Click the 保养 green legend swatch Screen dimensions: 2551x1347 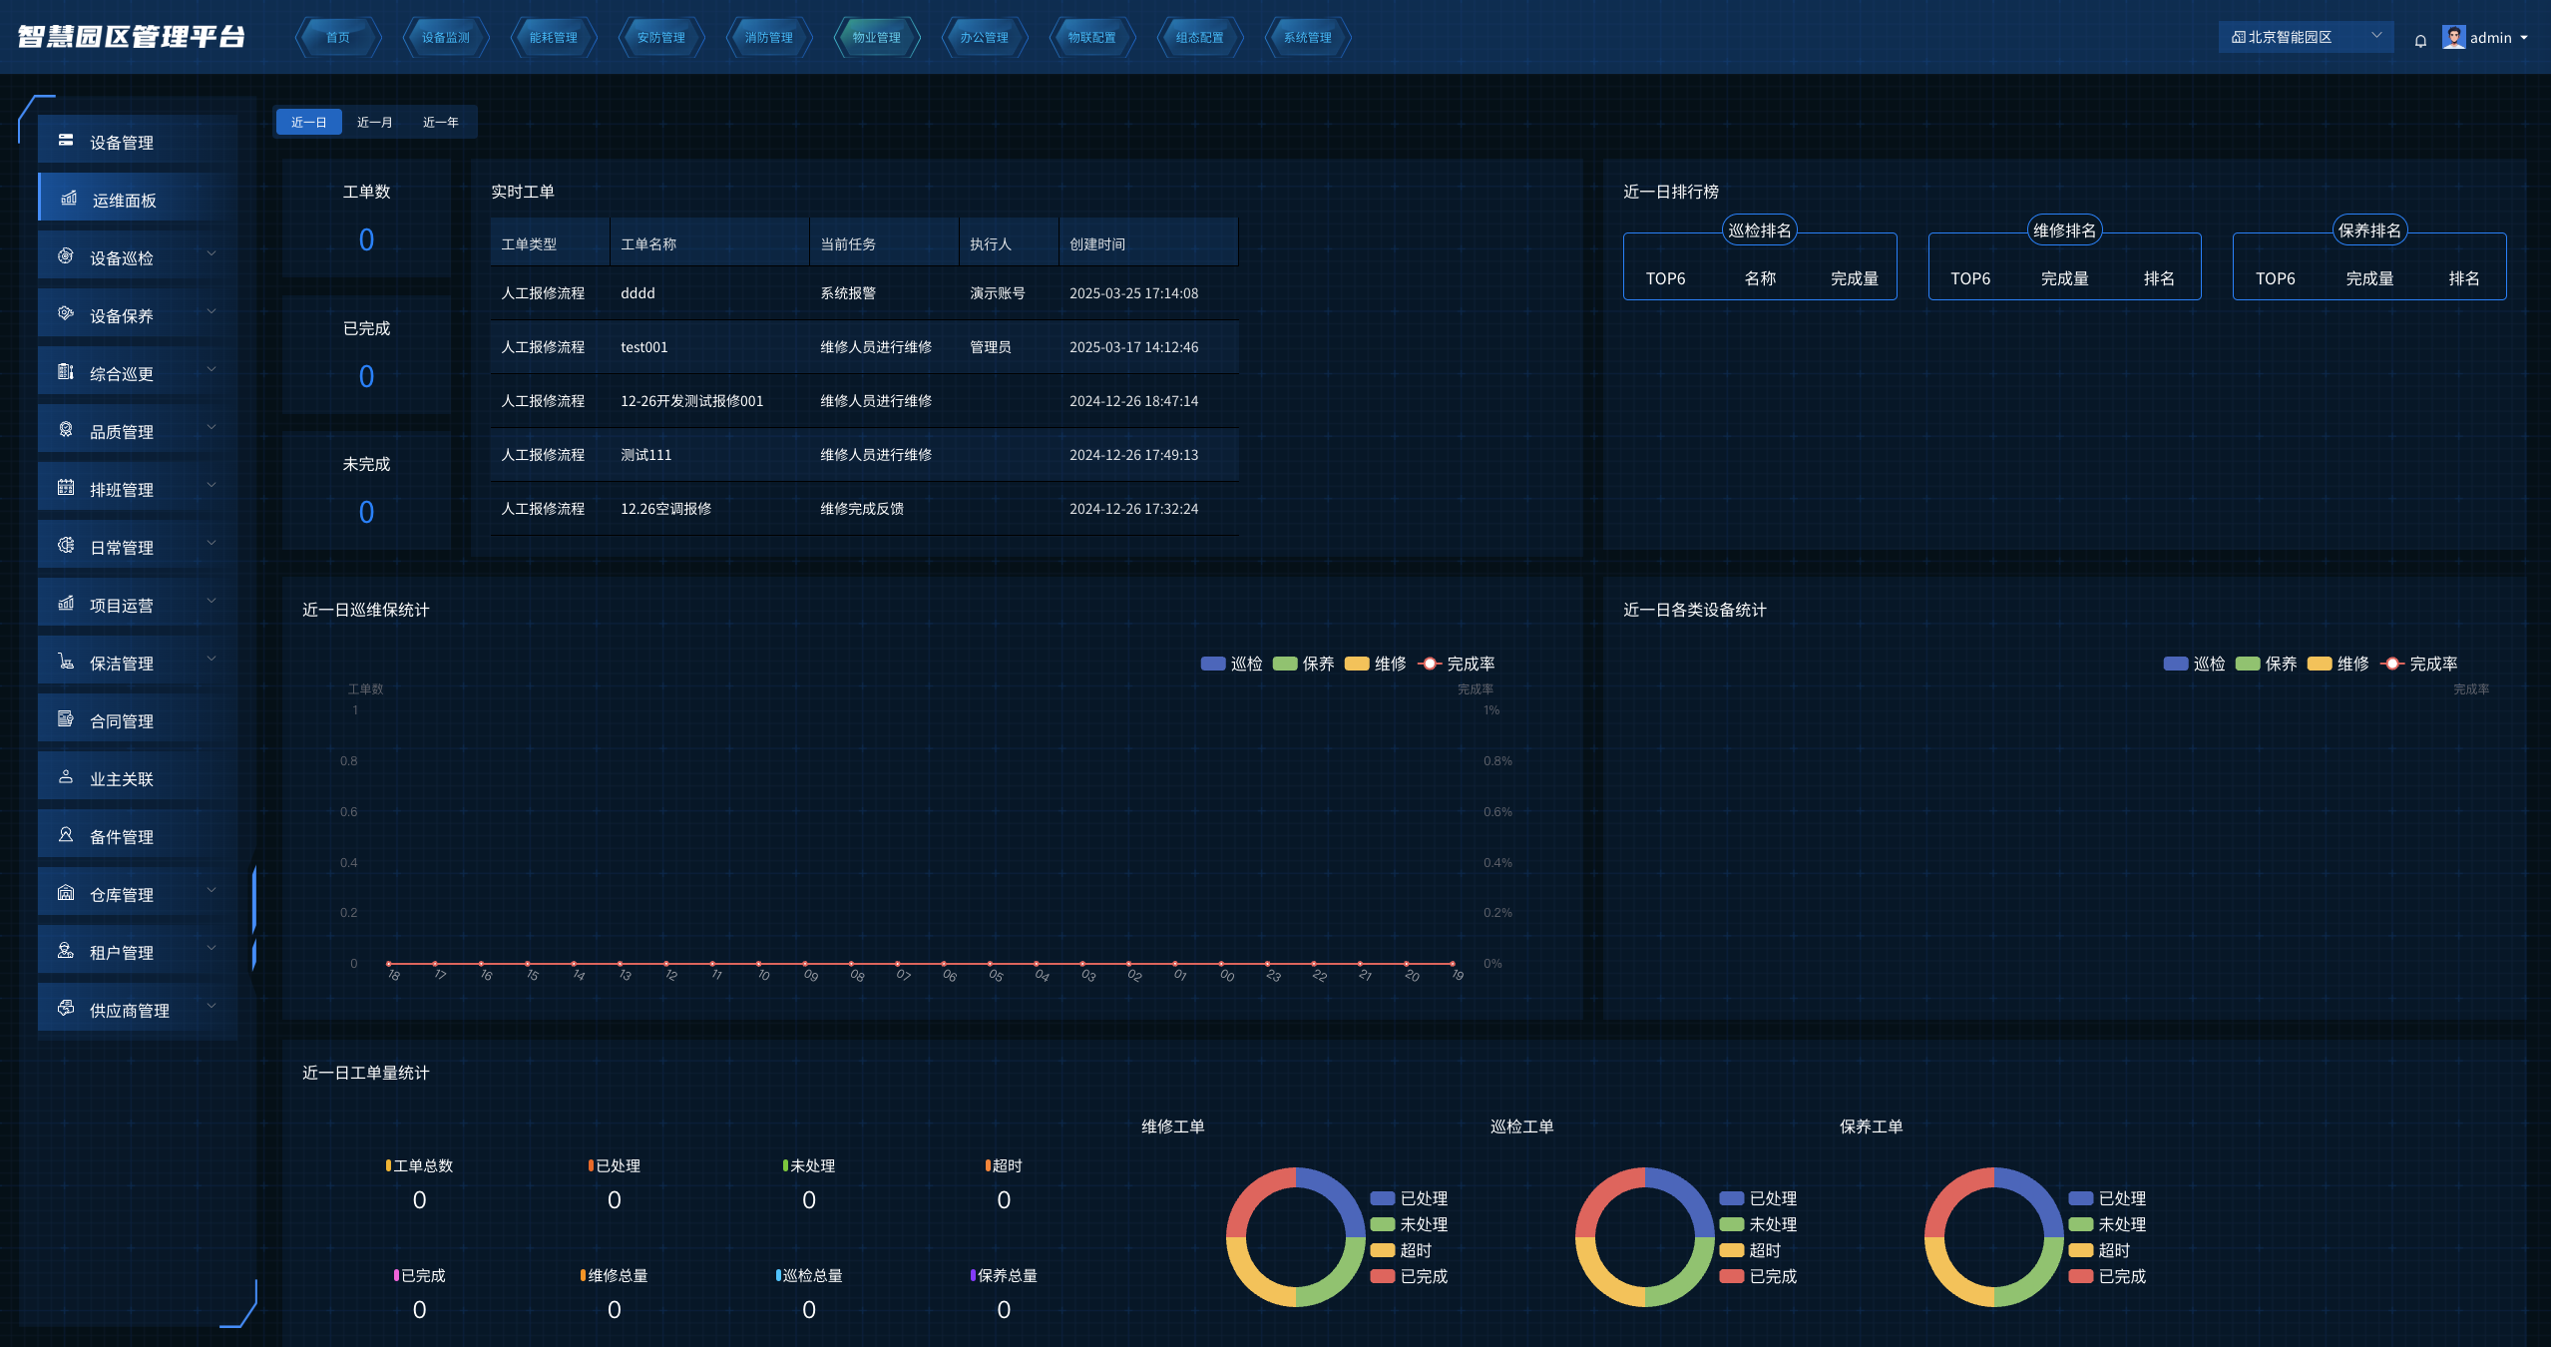tap(1285, 664)
